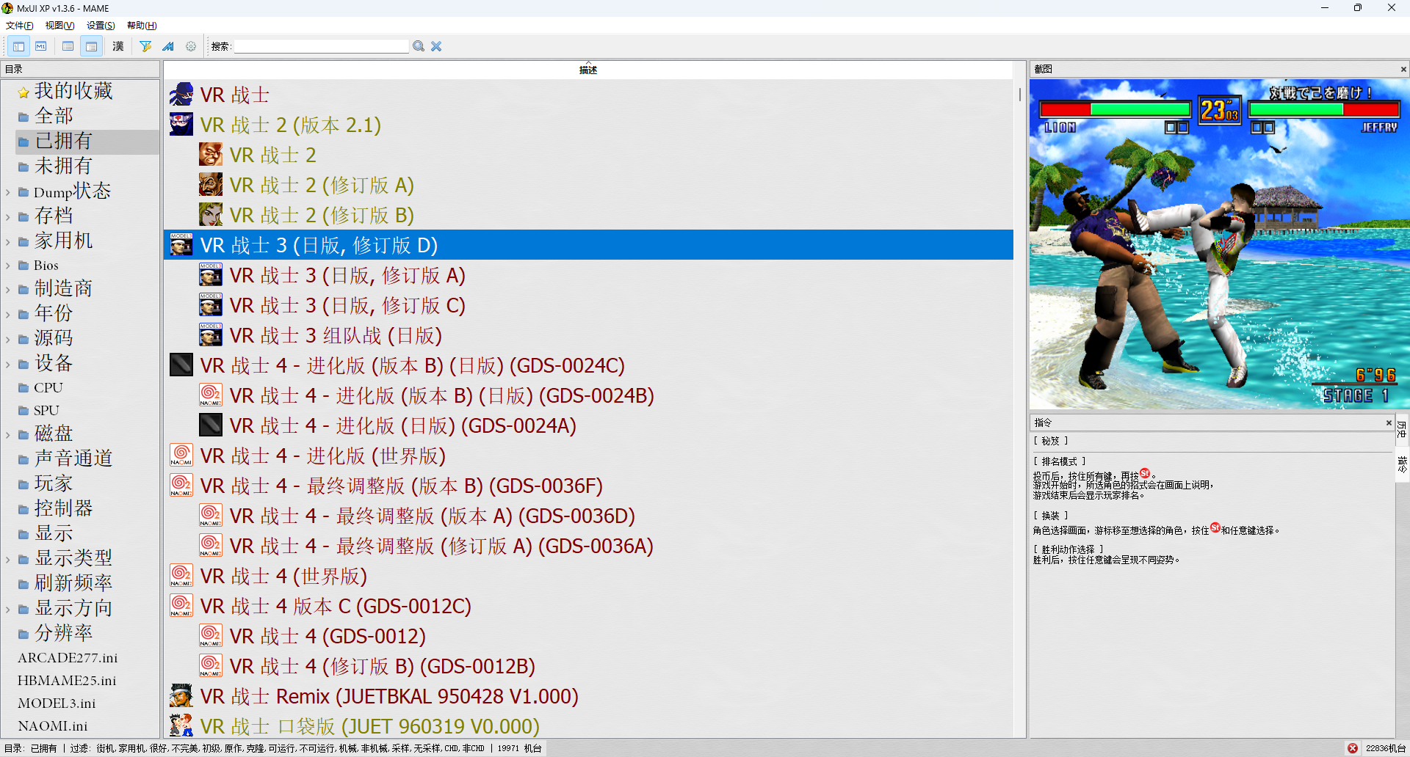Click the M1 view toolbar icon
The width and height of the screenshot is (1410, 757).
point(41,46)
